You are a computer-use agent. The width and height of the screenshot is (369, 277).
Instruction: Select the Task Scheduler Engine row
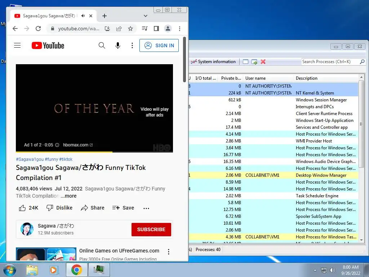pos(274,196)
